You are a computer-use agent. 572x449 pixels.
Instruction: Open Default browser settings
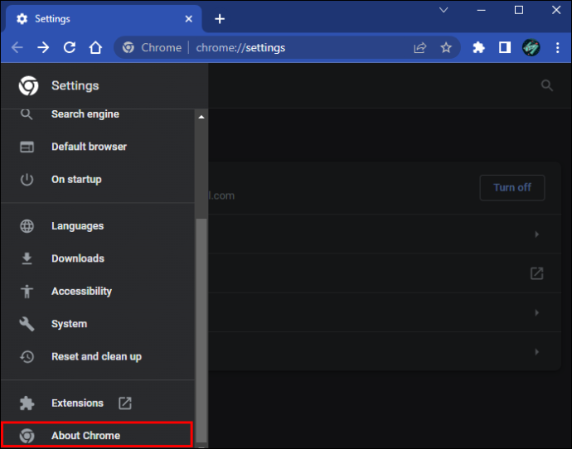[x=97, y=147]
